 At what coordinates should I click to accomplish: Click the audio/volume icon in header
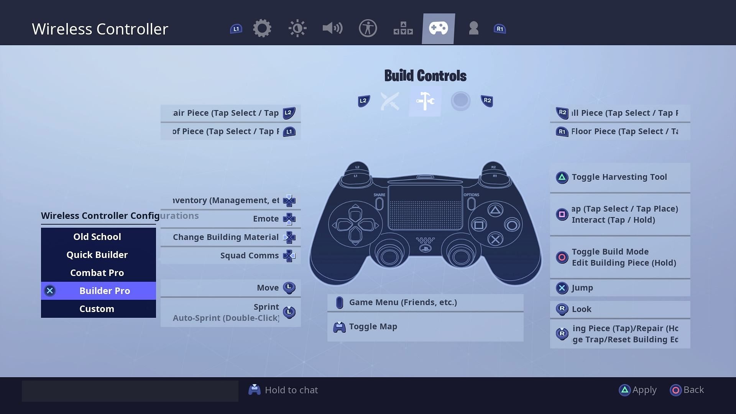pos(333,28)
